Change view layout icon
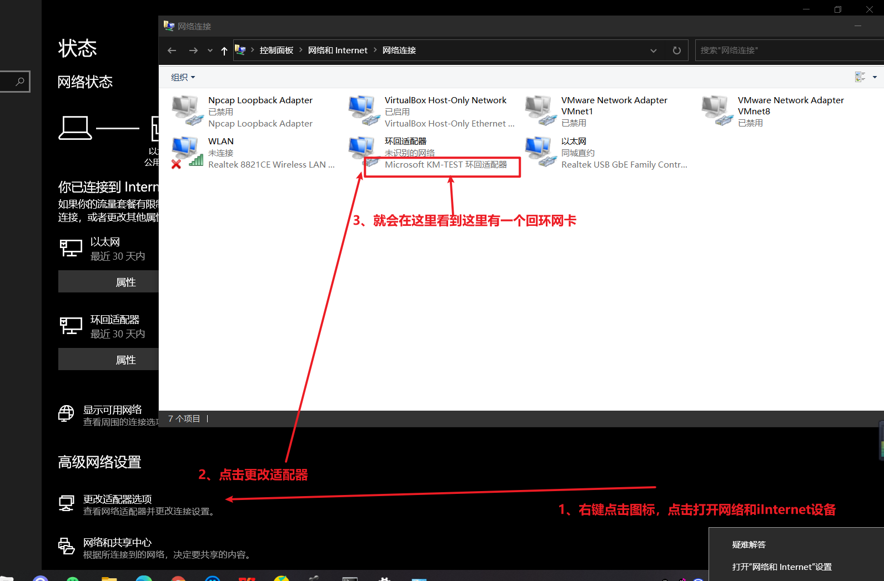The image size is (884, 581). [860, 77]
